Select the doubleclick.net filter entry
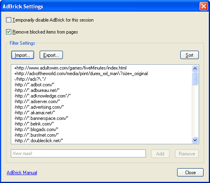 tap(38, 141)
